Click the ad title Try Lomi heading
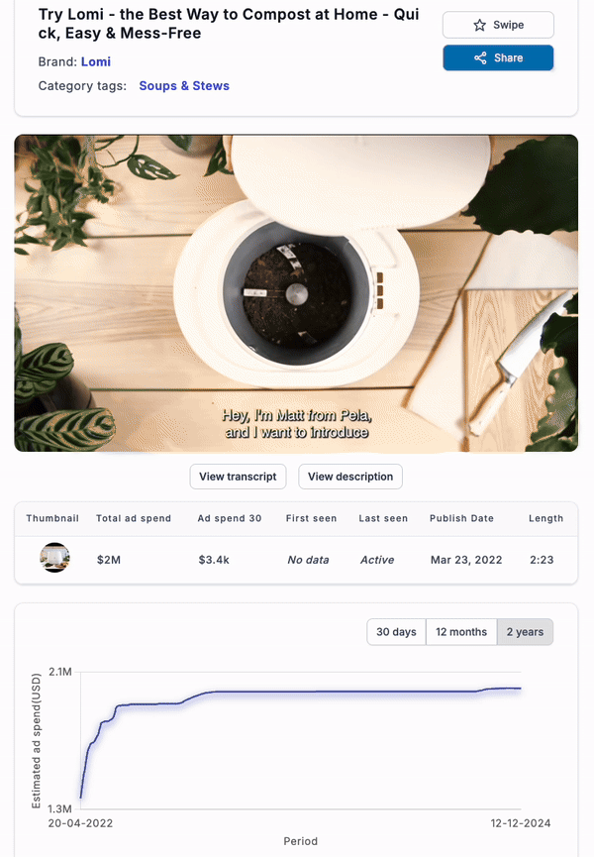 (229, 24)
